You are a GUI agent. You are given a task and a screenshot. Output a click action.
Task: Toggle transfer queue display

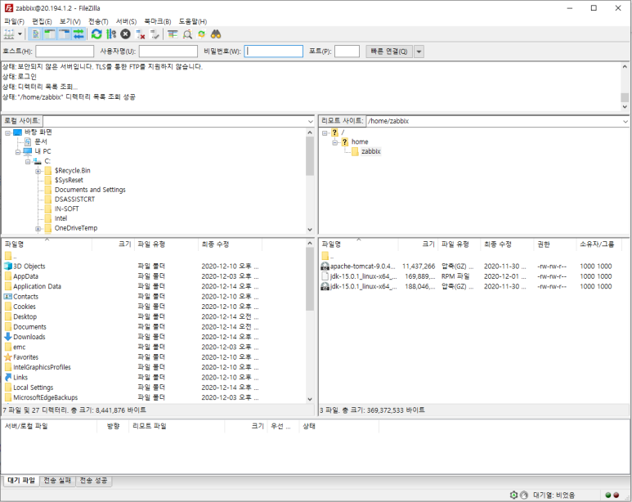(78, 34)
